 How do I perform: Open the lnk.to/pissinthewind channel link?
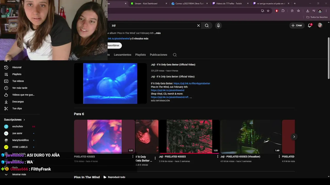[119, 39]
